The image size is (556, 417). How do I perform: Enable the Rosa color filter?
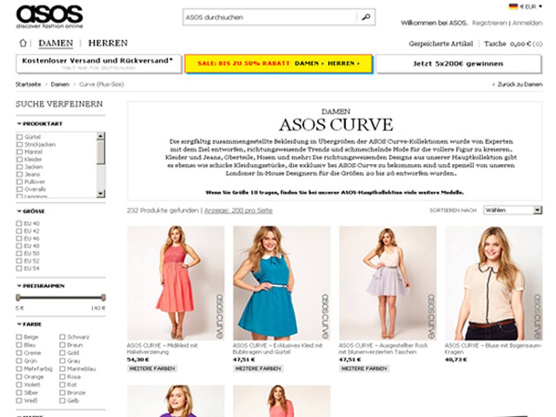[x=63, y=377]
